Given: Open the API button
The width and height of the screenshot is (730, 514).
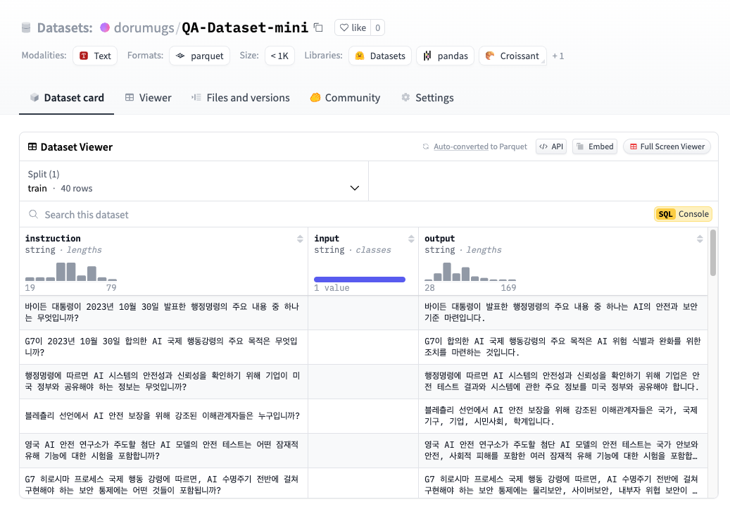Looking at the screenshot, I should 551,146.
